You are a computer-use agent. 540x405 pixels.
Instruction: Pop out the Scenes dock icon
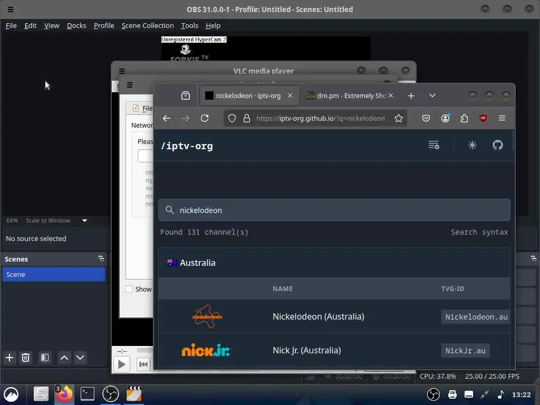coord(101,258)
